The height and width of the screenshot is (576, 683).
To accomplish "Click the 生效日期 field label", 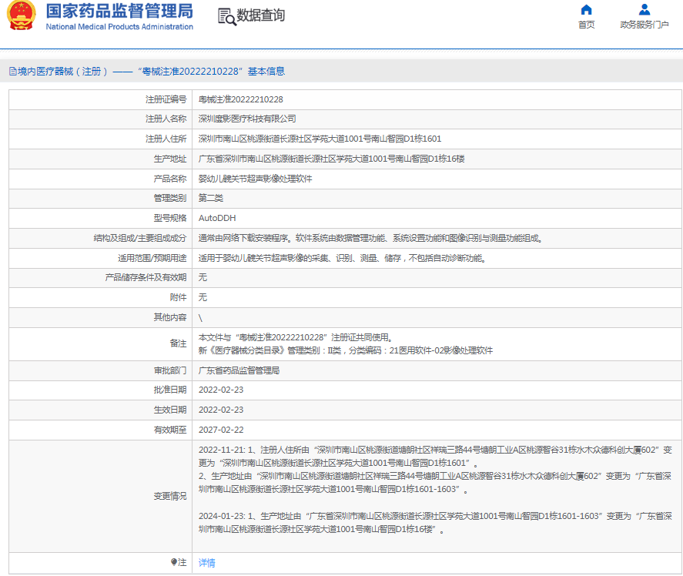I will tap(170, 410).
